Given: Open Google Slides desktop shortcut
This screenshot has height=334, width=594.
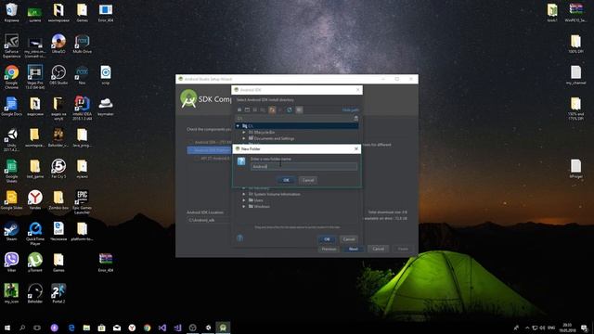Looking at the screenshot, I should coord(11,200).
